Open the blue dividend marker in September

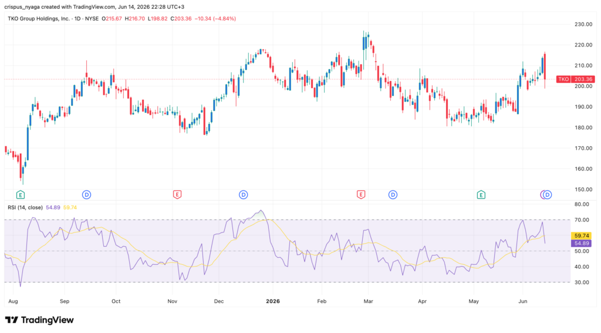click(x=87, y=195)
